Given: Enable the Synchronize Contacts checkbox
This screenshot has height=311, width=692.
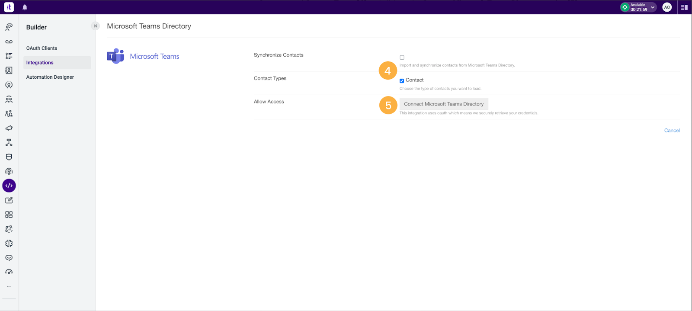Looking at the screenshot, I should click(402, 58).
